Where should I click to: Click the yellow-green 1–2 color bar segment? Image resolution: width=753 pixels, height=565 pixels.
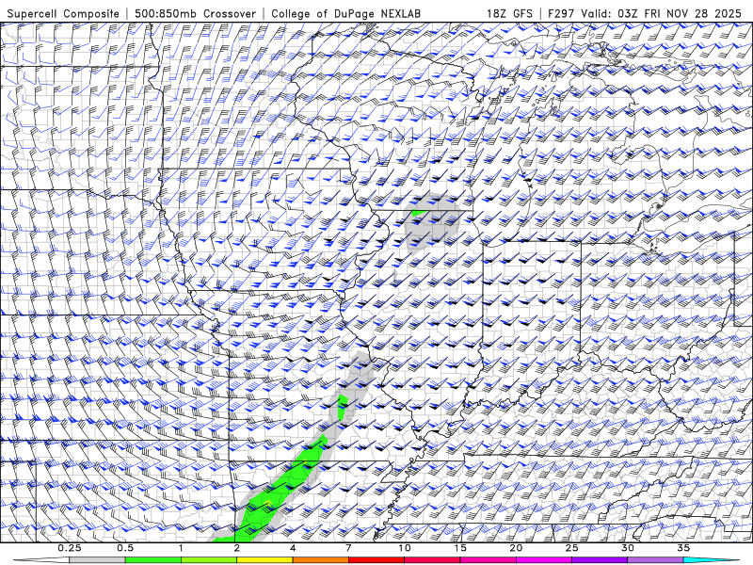click(209, 560)
